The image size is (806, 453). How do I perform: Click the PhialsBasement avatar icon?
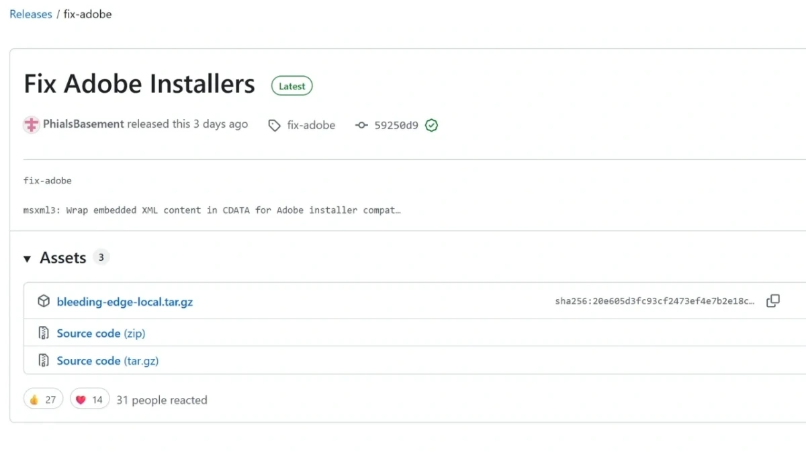(x=32, y=124)
